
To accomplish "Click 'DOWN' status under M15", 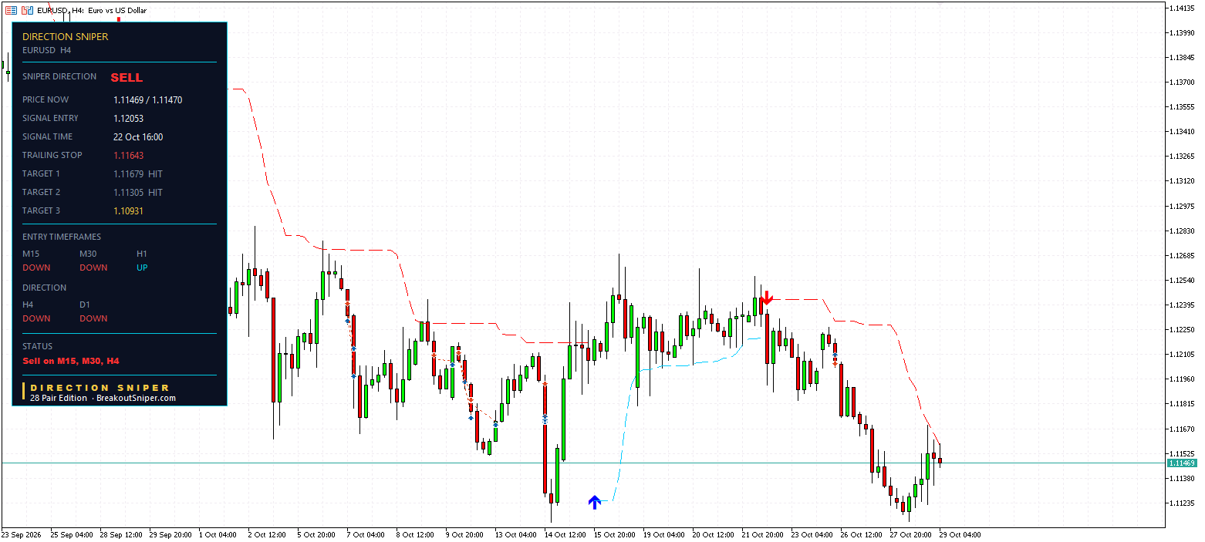I will [x=36, y=268].
